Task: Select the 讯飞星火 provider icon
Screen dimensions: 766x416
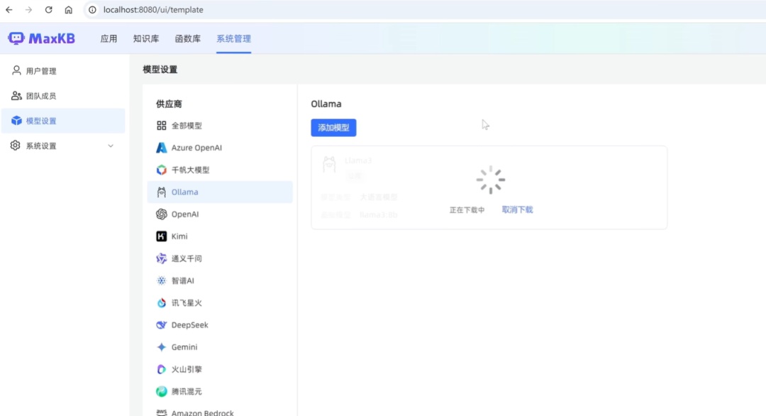Action: [x=162, y=303]
